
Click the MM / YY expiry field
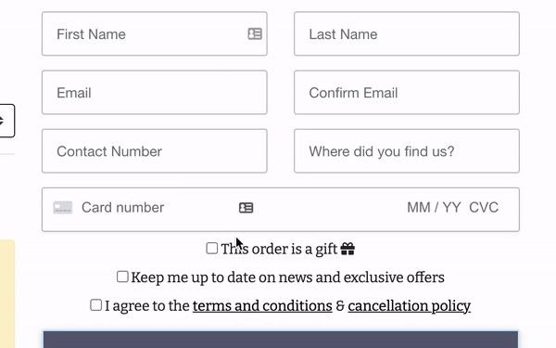[434, 207]
